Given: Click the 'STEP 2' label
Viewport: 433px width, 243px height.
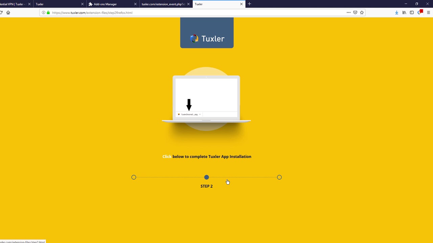Looking at the screenshot, I should point(207,186).
